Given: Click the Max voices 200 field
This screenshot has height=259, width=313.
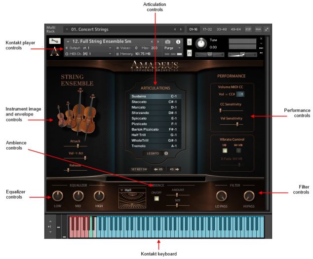Looking at the screenshot, I should tap(154, 48).
